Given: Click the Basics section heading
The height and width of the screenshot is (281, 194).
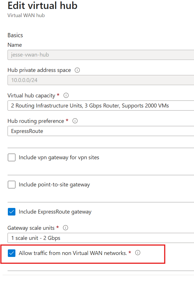Looking at the screenshot, I should 15,35.
